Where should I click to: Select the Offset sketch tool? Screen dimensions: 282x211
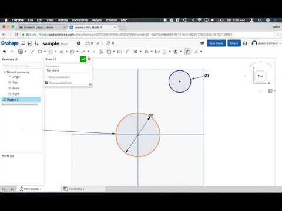point(146,52)
